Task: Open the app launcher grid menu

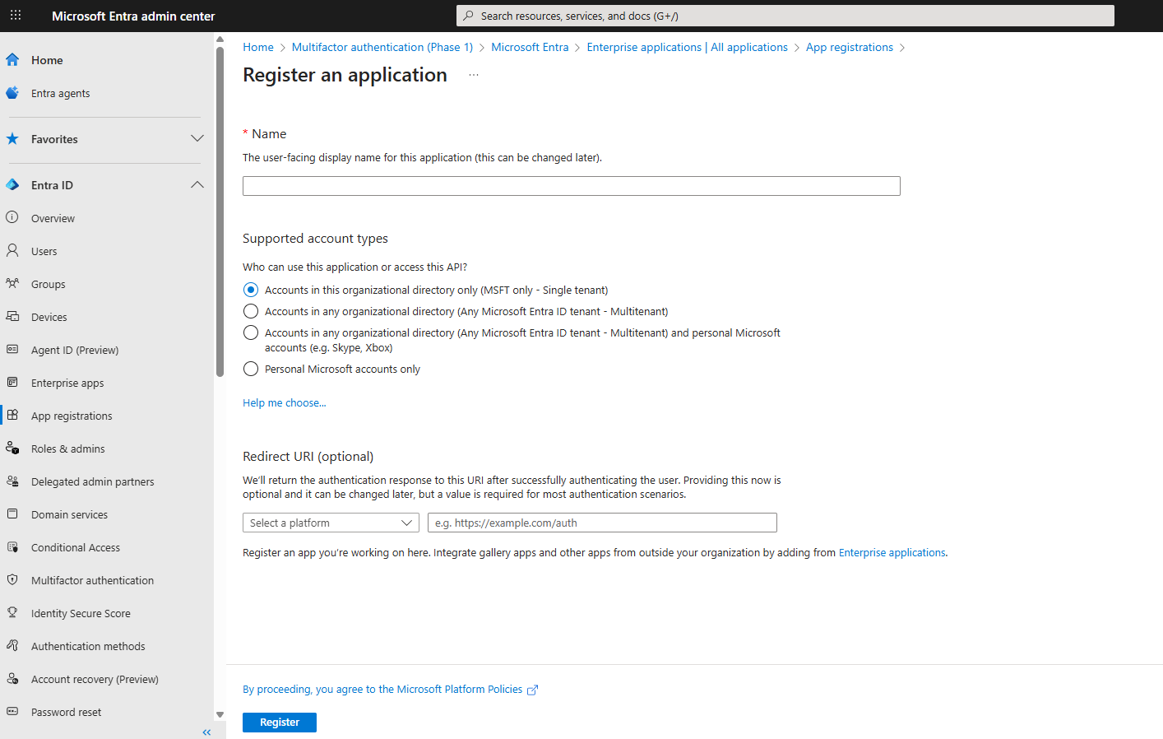Action: 15,15
